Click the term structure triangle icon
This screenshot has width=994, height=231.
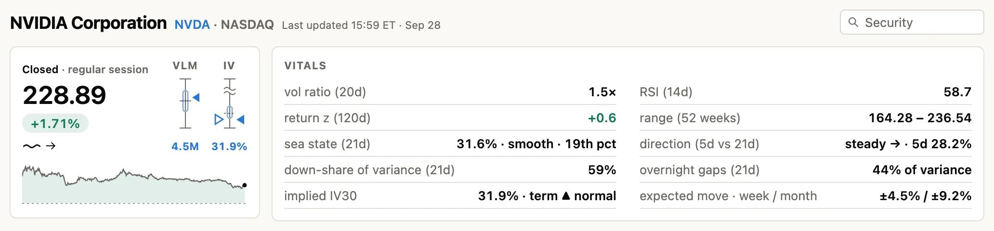click(x=566, y=196)
